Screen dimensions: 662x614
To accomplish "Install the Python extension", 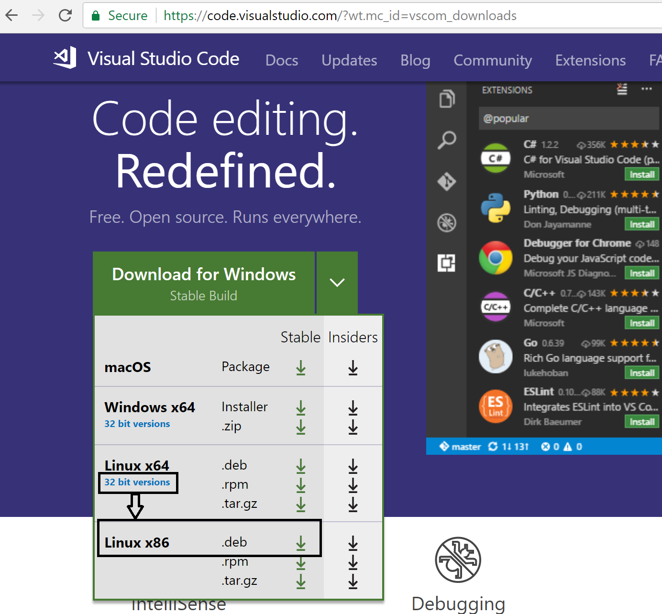I will pos(642,224).
